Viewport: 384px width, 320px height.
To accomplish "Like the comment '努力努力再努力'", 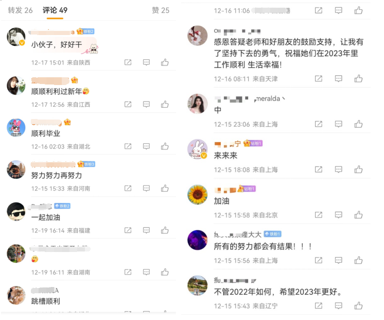I will pyautogui.click(x=165, y=188).
